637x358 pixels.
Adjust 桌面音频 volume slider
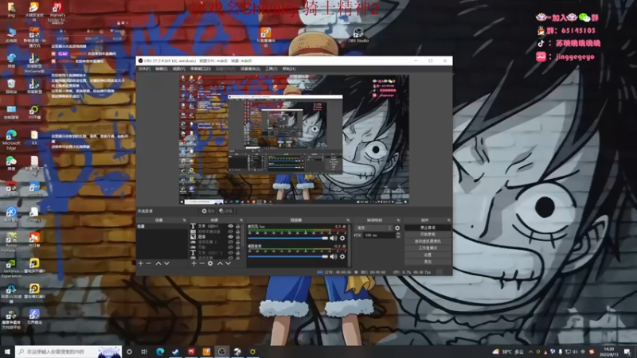pos(287,256)
